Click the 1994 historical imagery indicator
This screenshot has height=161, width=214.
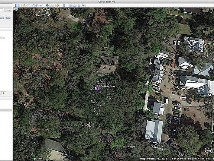pos(35,159)
